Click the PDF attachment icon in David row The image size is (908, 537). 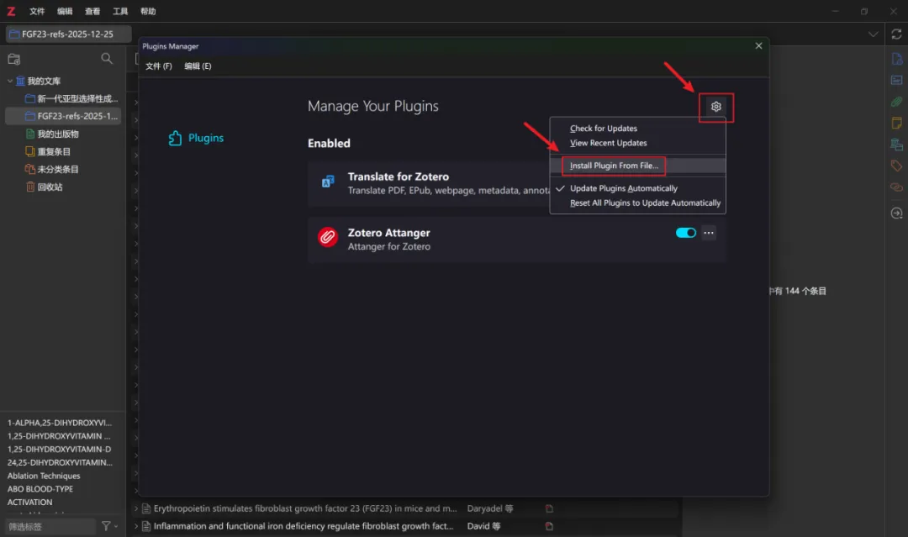pos(549,526)
